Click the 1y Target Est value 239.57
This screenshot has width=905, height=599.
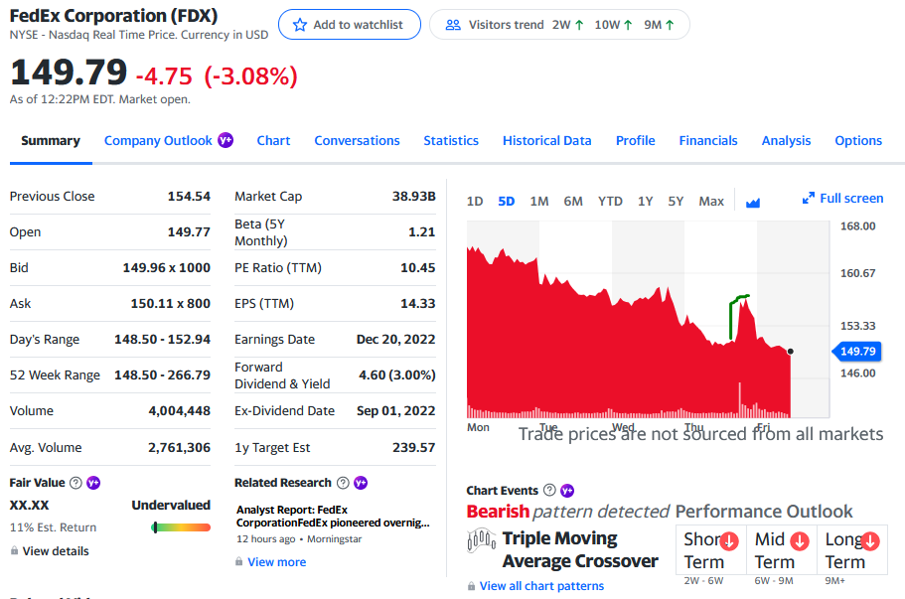[x=414, y=448]
